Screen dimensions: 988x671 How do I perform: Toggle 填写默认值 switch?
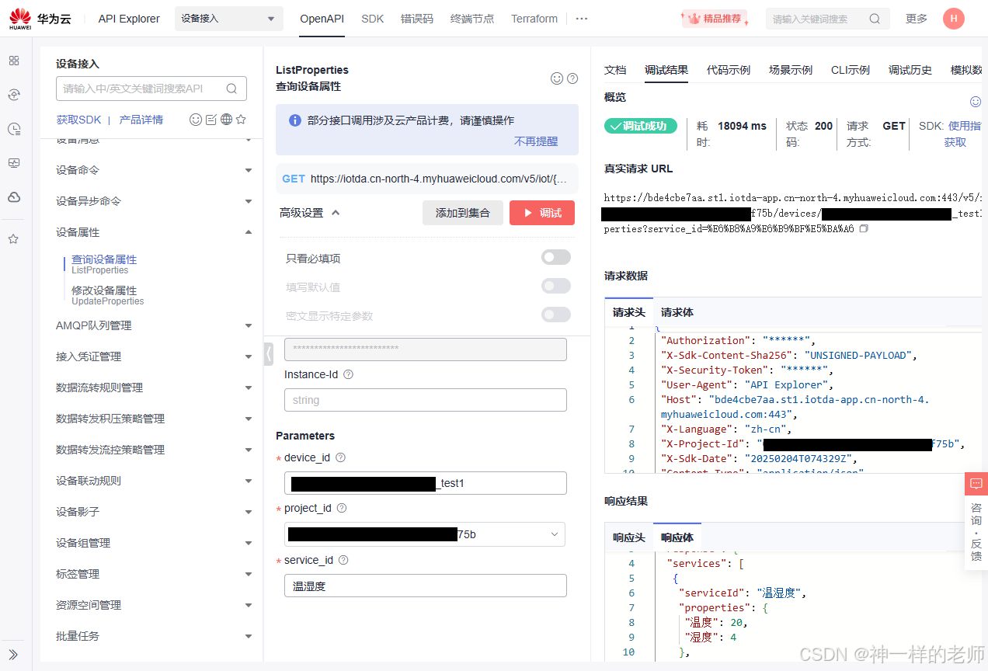(556, 287)
